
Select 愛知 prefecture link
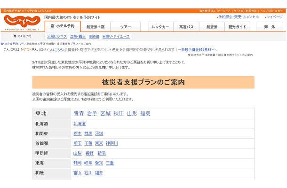tap(99, 163)
